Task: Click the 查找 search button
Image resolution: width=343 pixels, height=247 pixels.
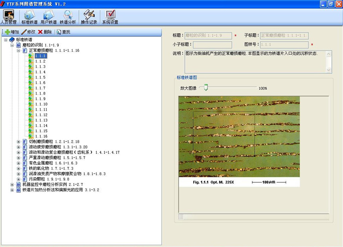Action: pos(63,32)
